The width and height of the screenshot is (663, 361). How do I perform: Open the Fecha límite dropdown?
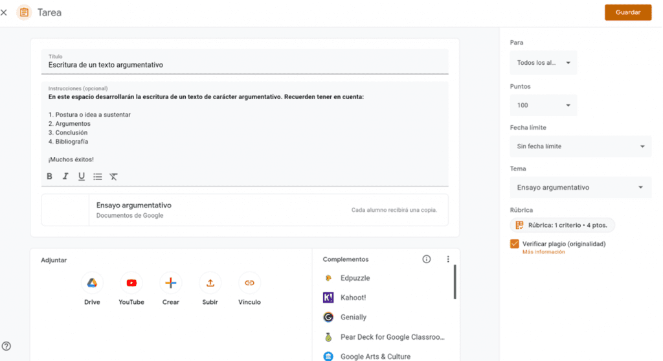click(x=580, y=146)
